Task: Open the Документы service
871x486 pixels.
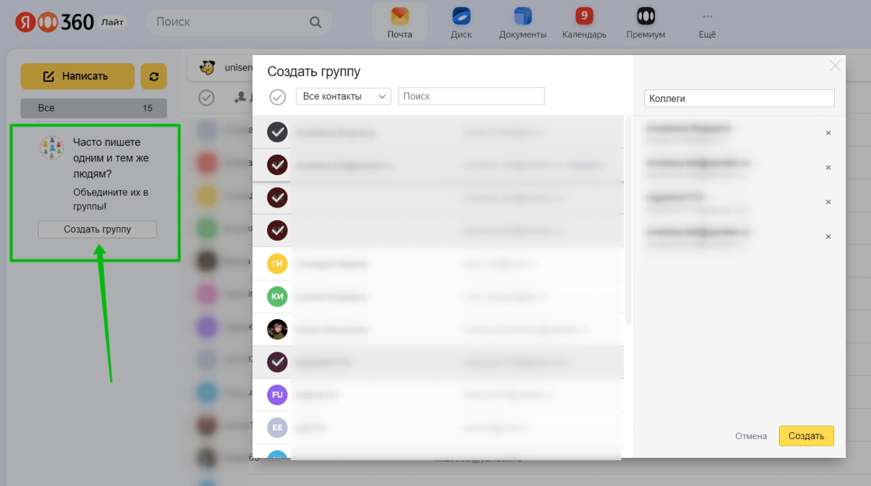Action: pyautogui.click(x=522, y=23)
